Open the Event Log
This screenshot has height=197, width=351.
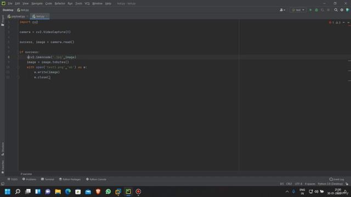click(x=337, y=179)
